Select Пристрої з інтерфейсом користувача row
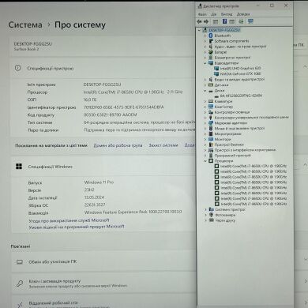Image resolution: width=308 pixels, height=308 pixels. tap(245, 150)
